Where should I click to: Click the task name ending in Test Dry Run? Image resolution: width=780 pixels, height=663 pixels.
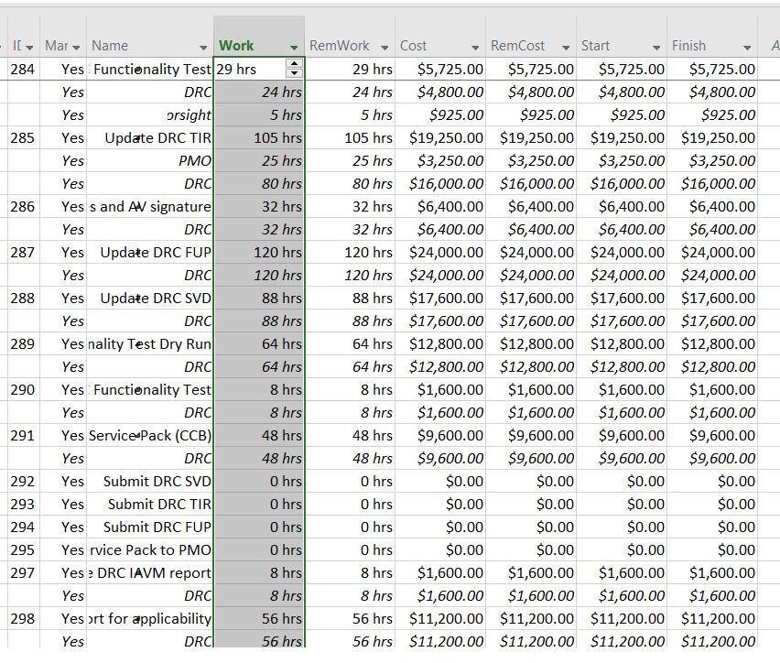coord(150,343)
